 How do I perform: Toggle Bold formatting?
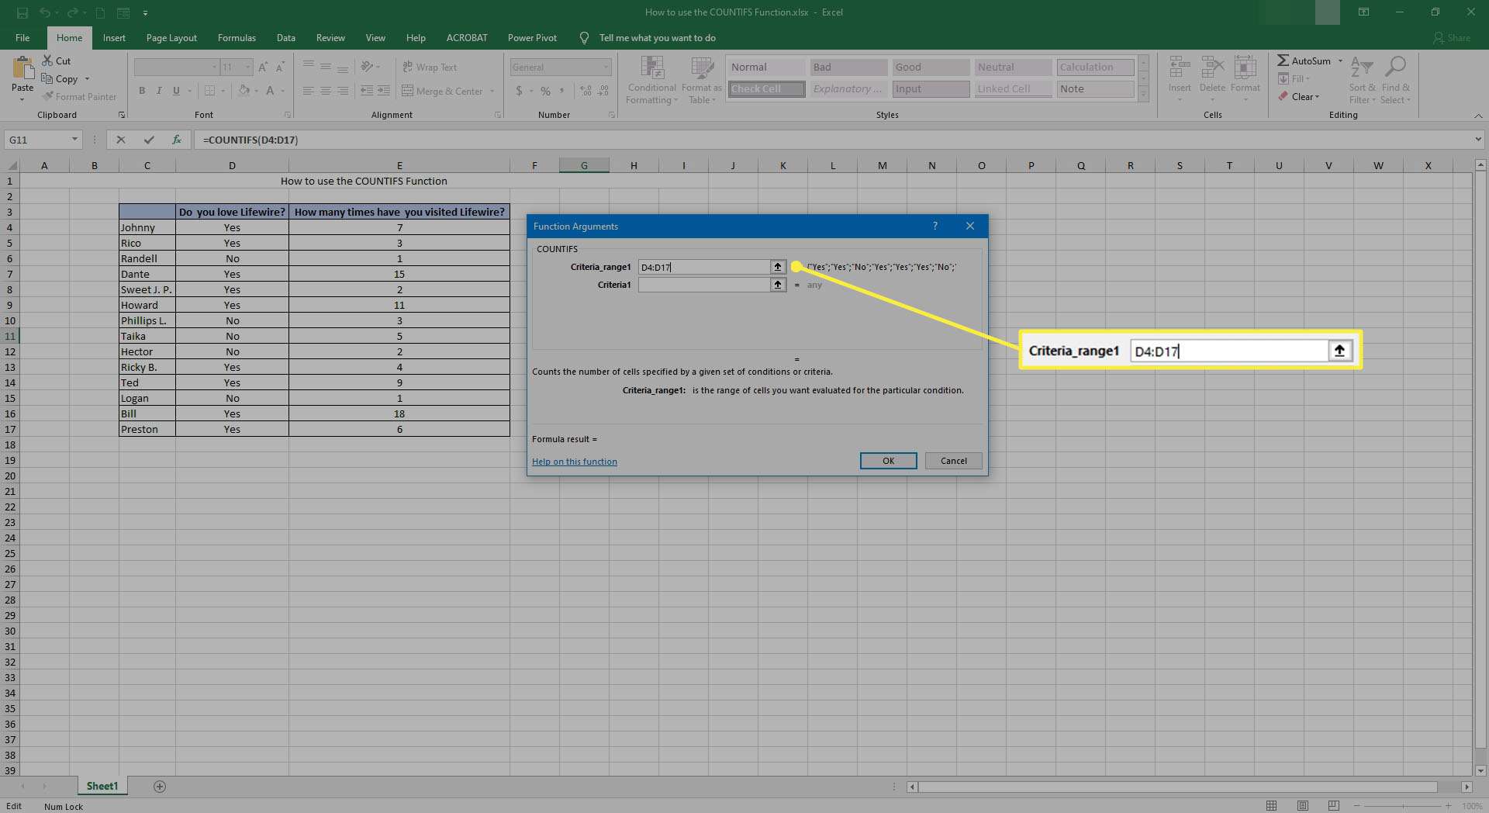[142, 91]
